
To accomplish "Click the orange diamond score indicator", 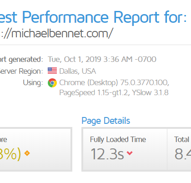I will click(27, 153).
